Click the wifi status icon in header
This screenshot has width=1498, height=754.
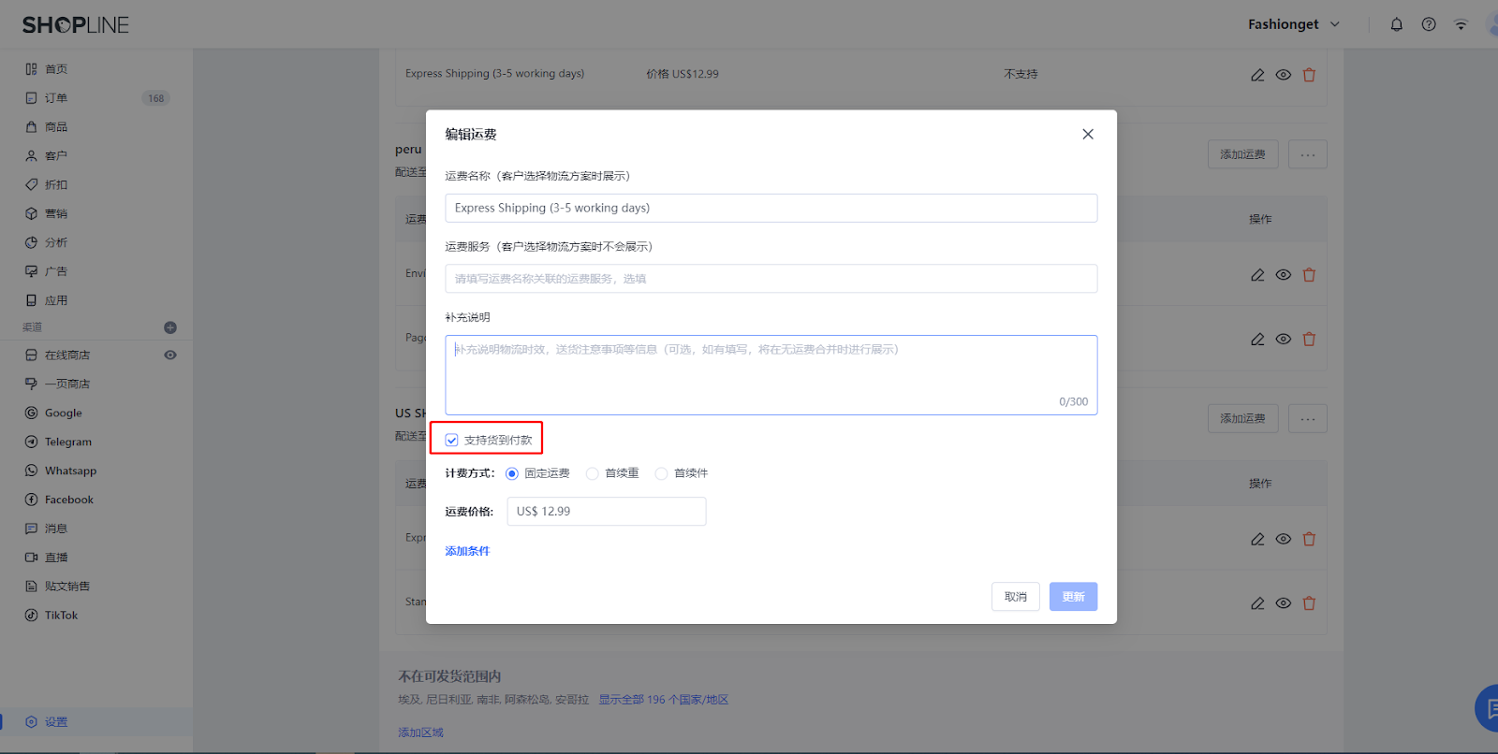[x=1460, y=24]
